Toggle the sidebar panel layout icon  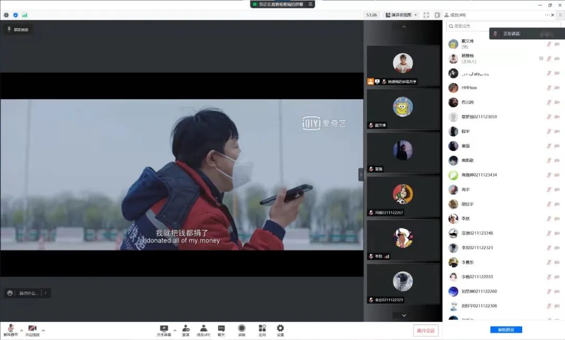click(x=437, y=15)
